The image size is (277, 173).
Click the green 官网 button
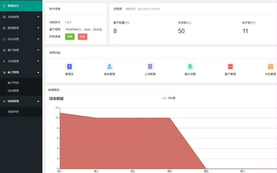70,36
